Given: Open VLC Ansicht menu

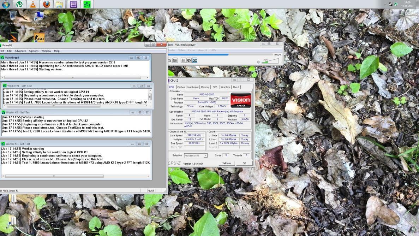Looking at the screenshot, I should pos(203,50).
